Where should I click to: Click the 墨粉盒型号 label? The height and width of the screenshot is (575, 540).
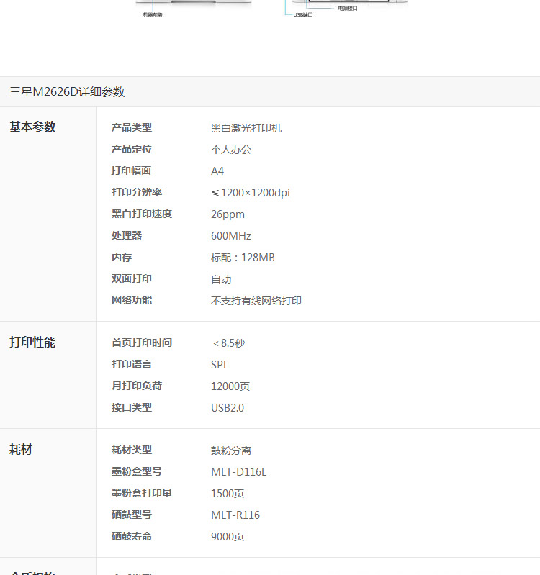click(137, 471)
